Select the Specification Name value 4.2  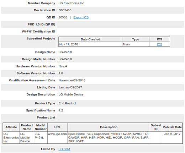click(61, 110)
